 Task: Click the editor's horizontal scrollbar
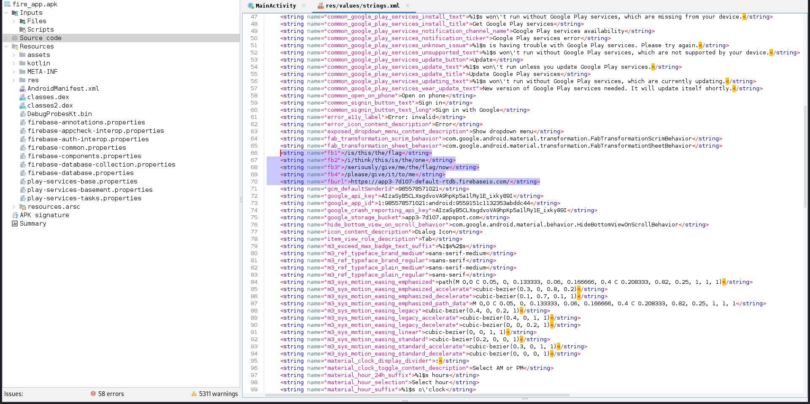417,395
